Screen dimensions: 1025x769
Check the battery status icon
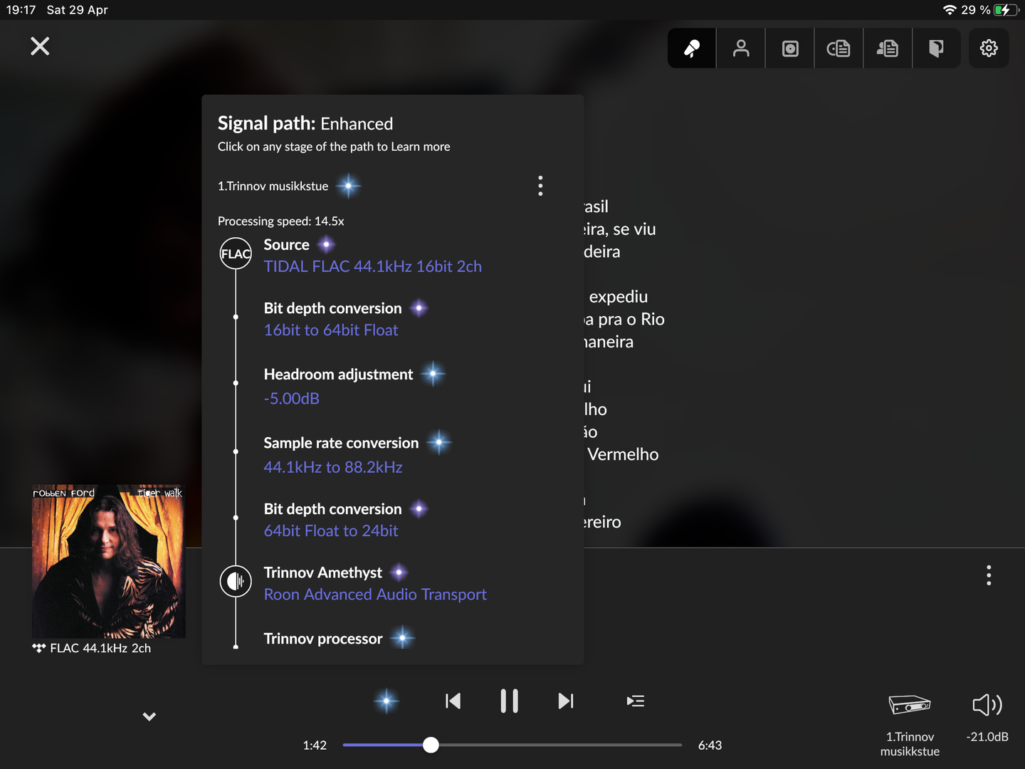[1006, 10]
